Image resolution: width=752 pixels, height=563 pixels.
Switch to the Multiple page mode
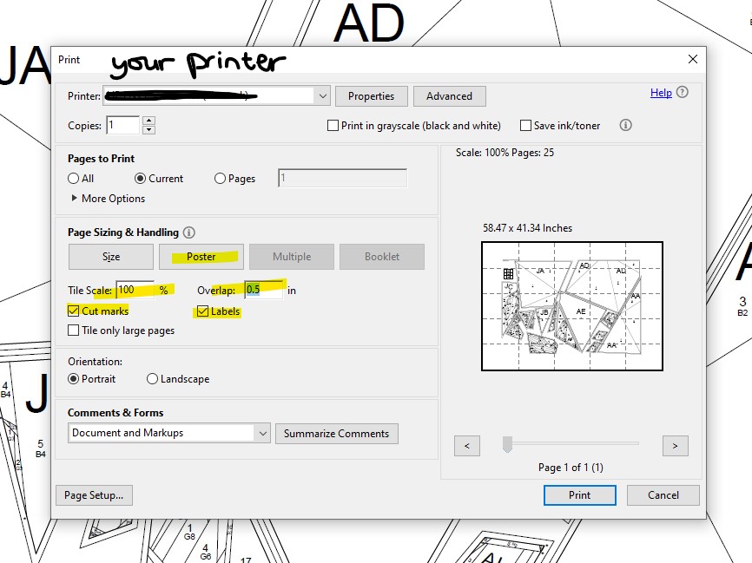pos(292,257)
